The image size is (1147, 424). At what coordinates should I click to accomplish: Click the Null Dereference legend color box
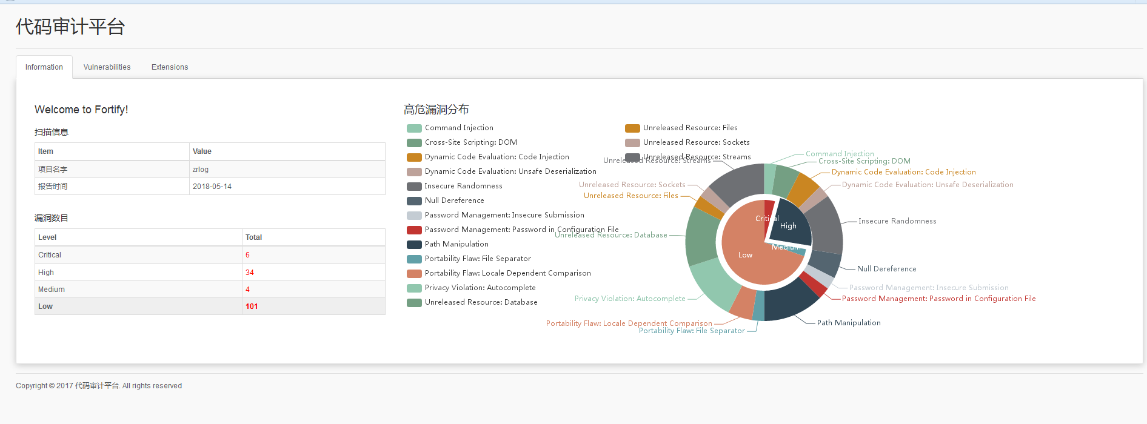pos(414,200)
